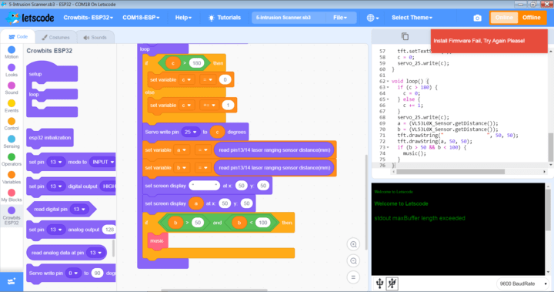Open the Select Theme dropdown
The image size is (554, 292).
412,18
